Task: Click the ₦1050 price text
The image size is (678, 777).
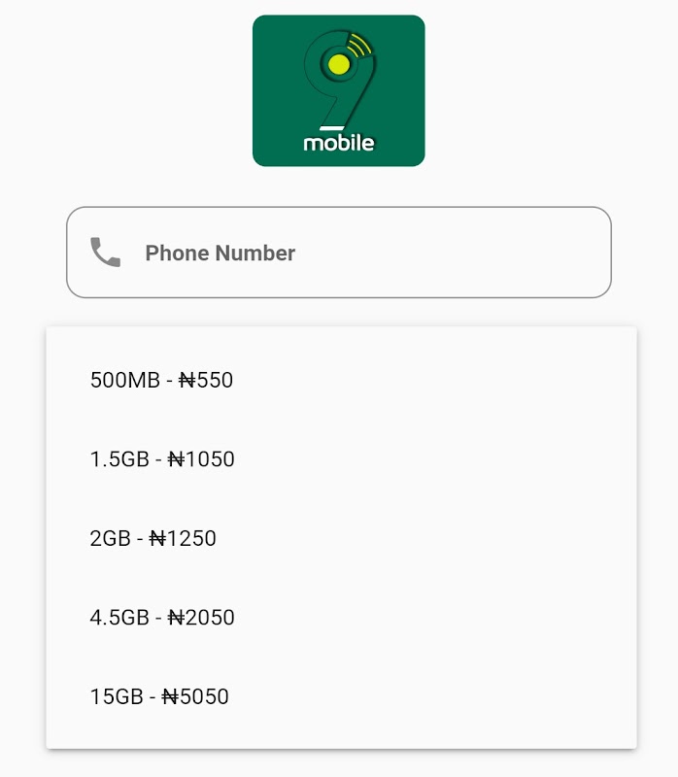Action: click(x=201, y=459)
